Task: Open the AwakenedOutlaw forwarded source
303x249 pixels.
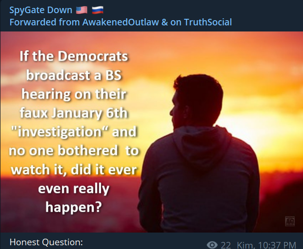Action: click(120, 22)
